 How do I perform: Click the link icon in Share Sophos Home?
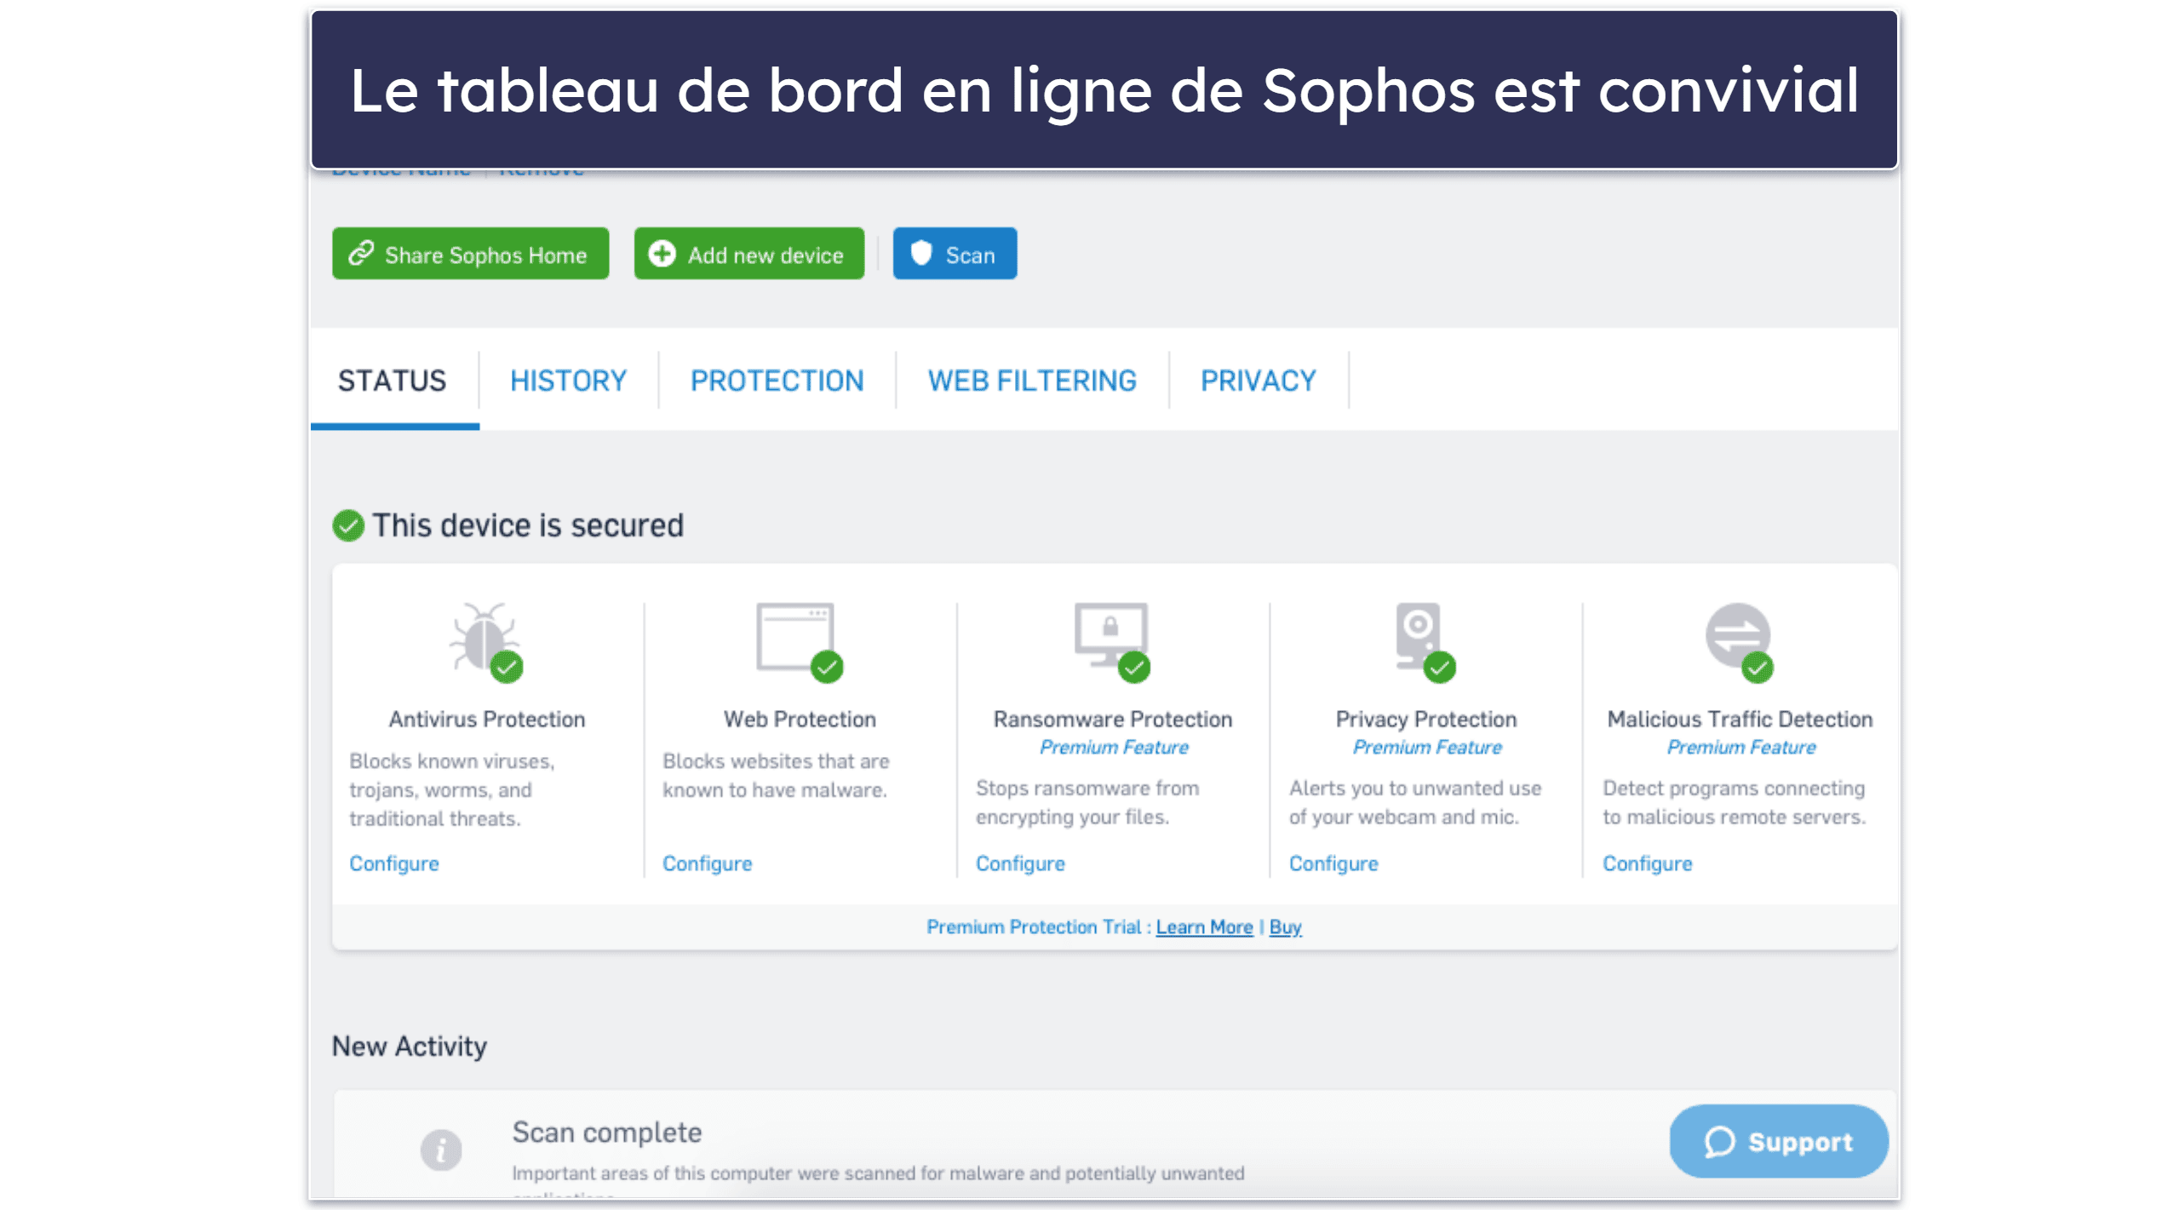click(360, 253)
